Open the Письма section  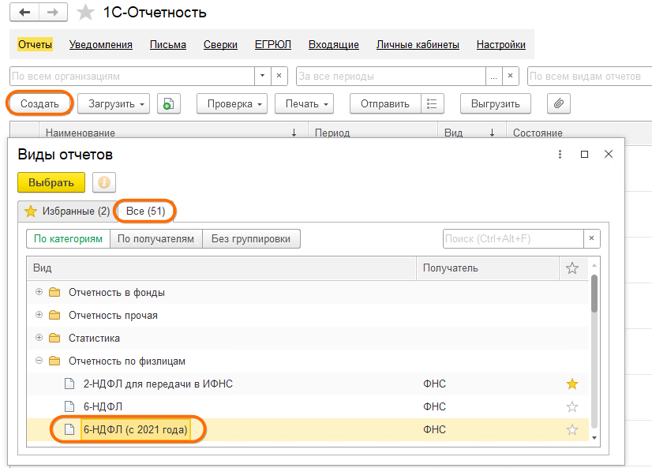tap(168, 44)
